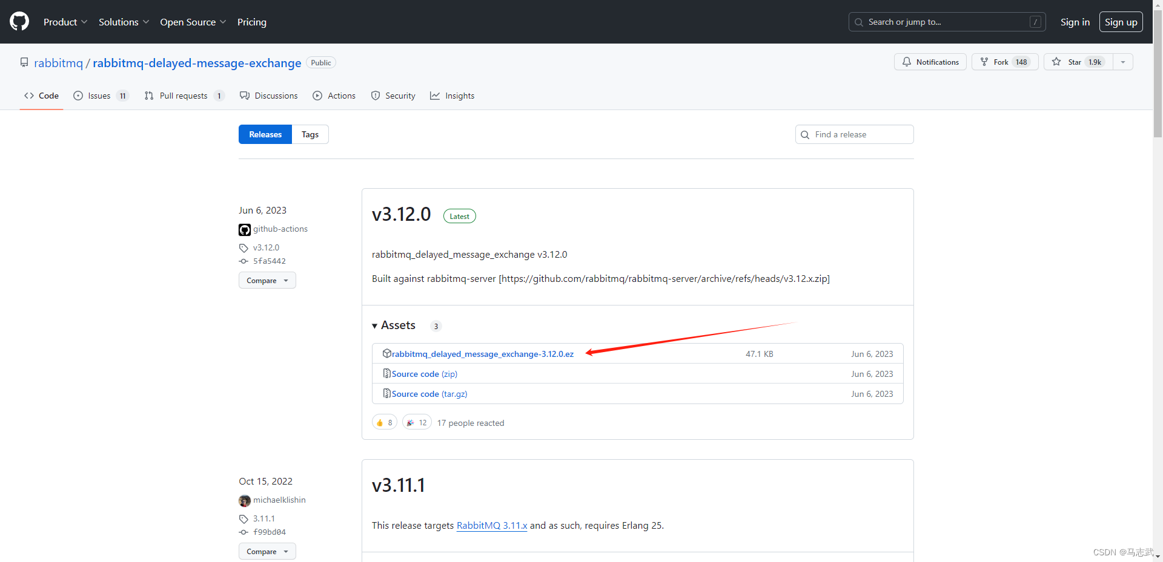
Task: Click the file icon for Source code (tar.gz)
Action: click(386, 393)
